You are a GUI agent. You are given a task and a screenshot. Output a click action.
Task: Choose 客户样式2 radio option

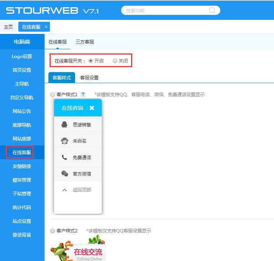point(53,231)
